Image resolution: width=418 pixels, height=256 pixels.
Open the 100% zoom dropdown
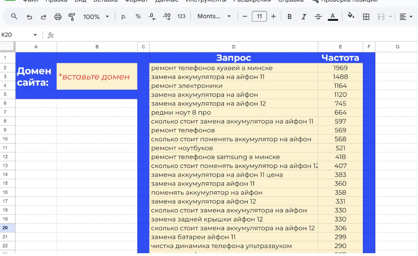96,17
